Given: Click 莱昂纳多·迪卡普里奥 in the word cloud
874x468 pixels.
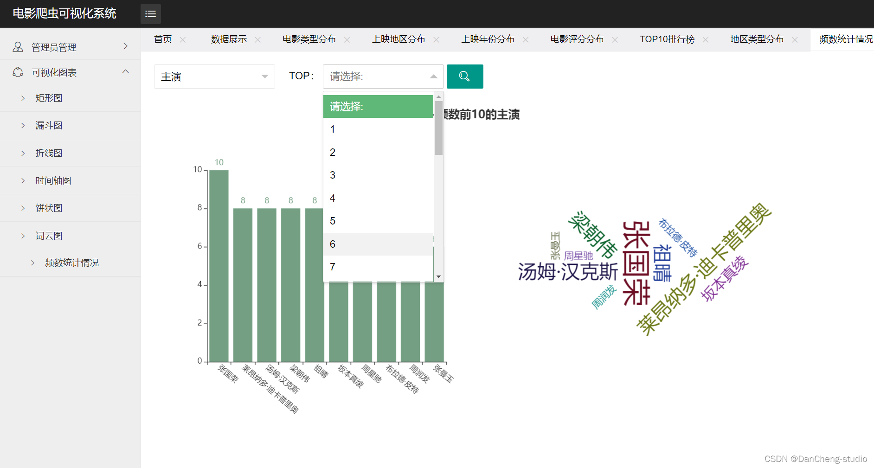Looking at the screenshot, I should (704, 269).
